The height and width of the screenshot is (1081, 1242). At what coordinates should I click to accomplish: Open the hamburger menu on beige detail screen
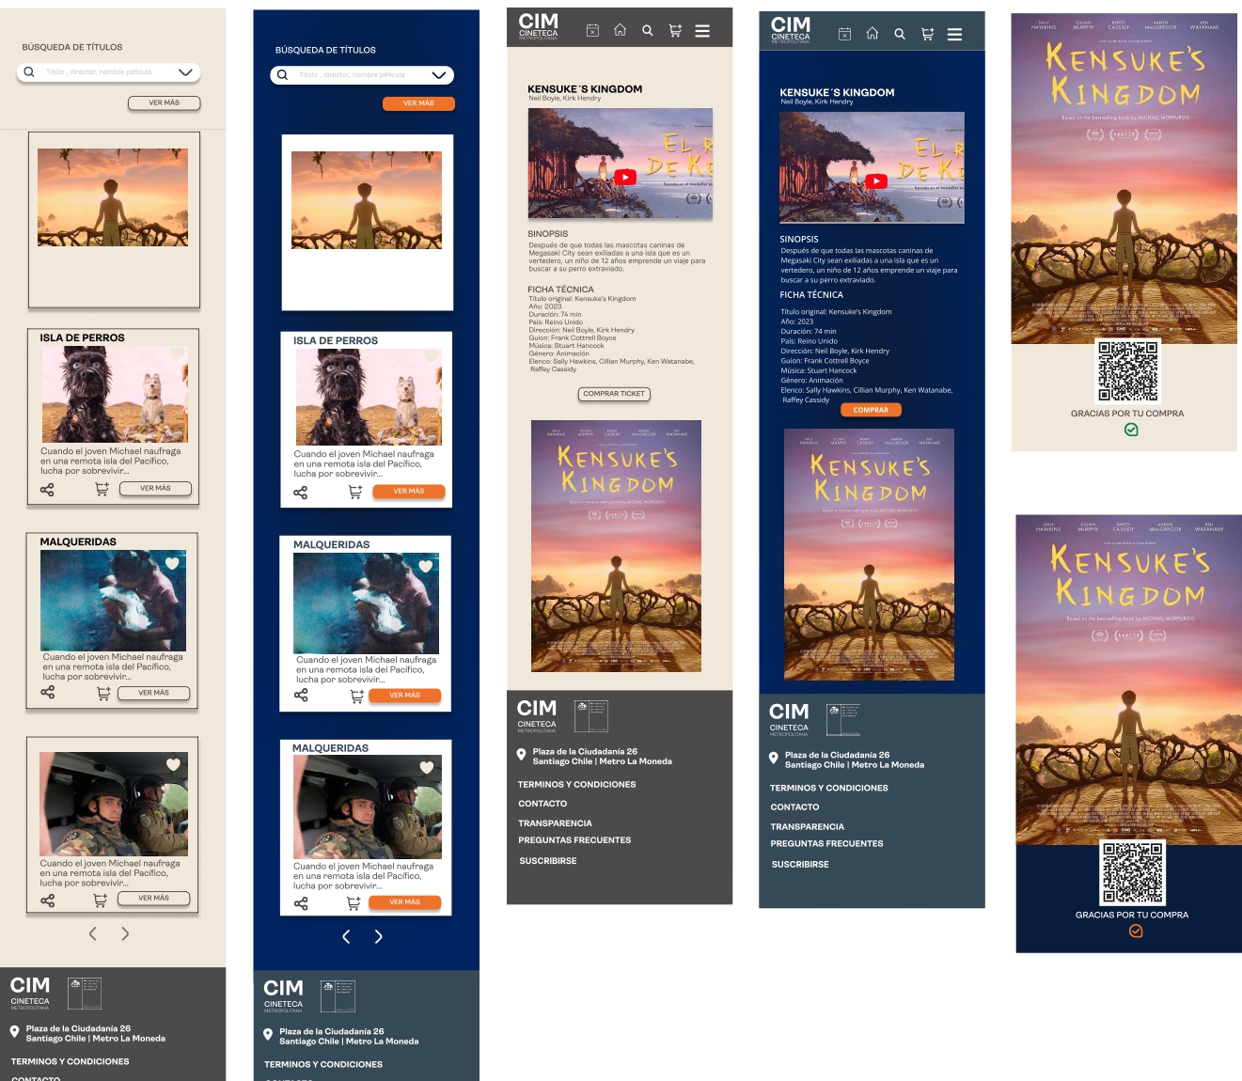point(702,31)
